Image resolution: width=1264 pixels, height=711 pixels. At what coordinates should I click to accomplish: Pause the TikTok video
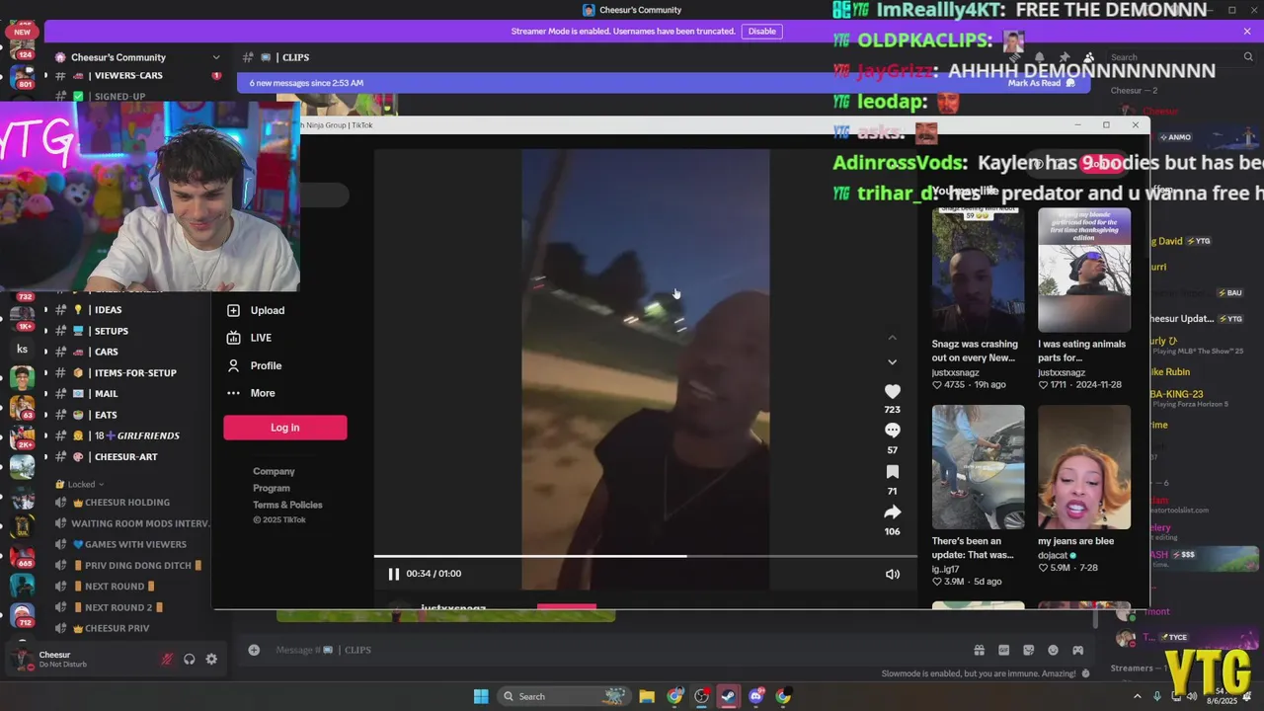394,574
